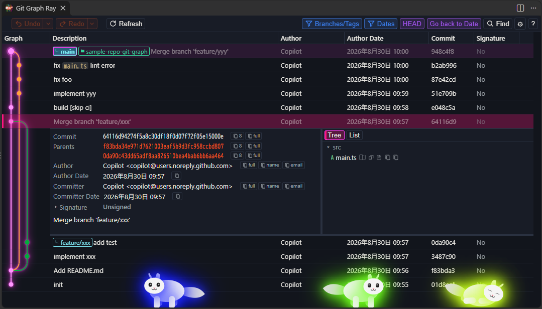542x309 pixels.
Task: Toggle the HEAD button
Action: tap(412, 24)
